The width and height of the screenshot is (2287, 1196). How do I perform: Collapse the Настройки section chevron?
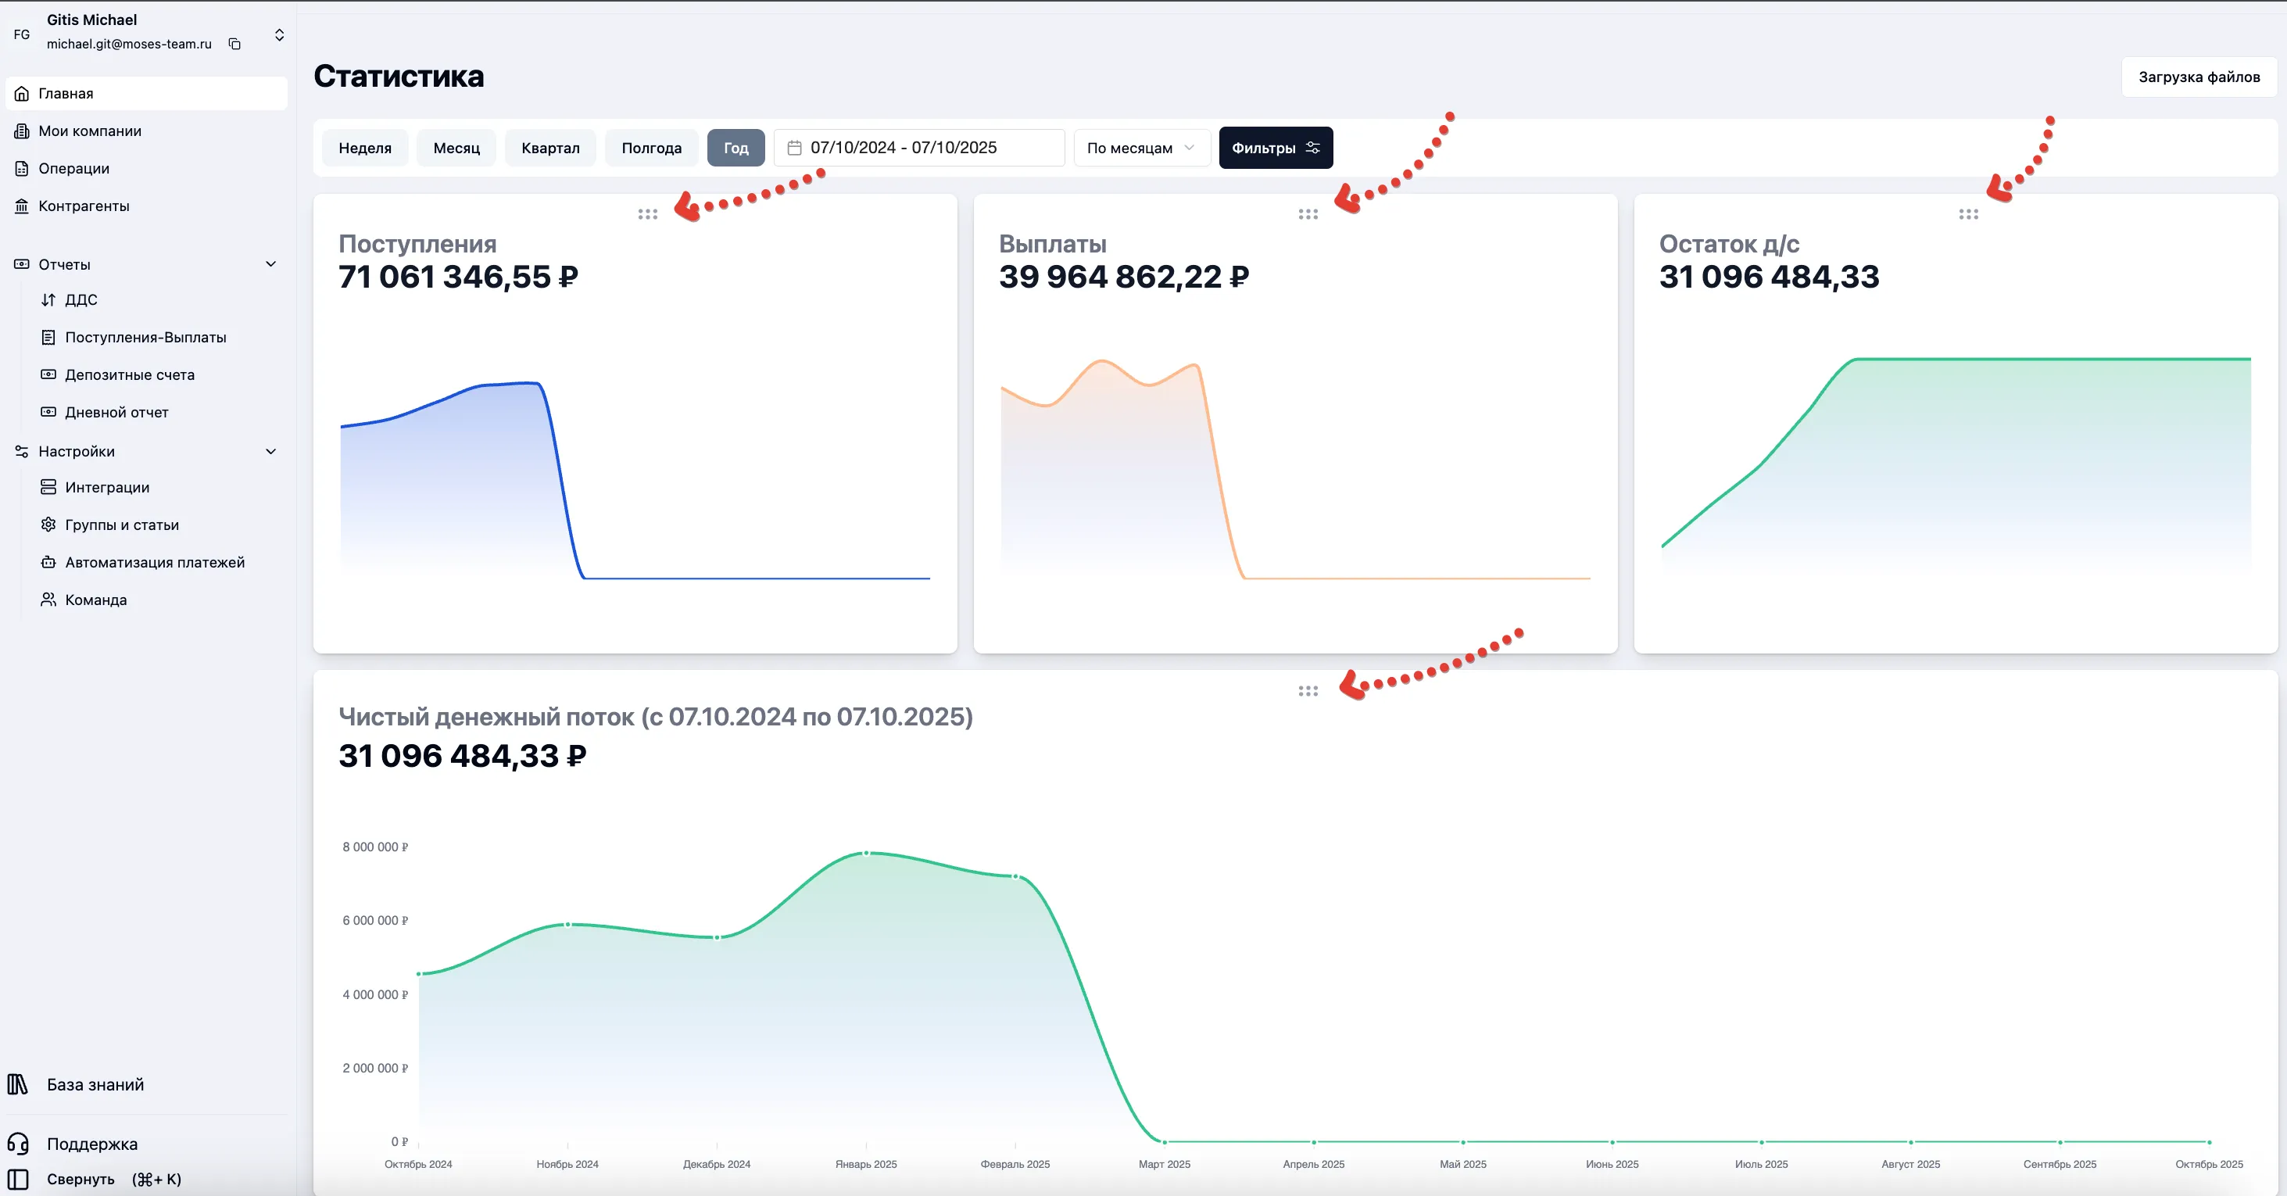pos(270,451)
